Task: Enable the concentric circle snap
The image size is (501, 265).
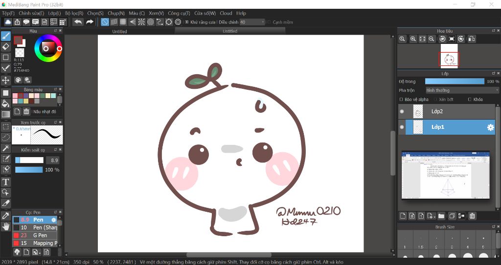Action: [151, 22]
